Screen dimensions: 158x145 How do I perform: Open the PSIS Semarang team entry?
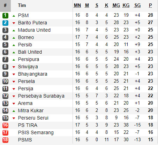click(36, 132)
